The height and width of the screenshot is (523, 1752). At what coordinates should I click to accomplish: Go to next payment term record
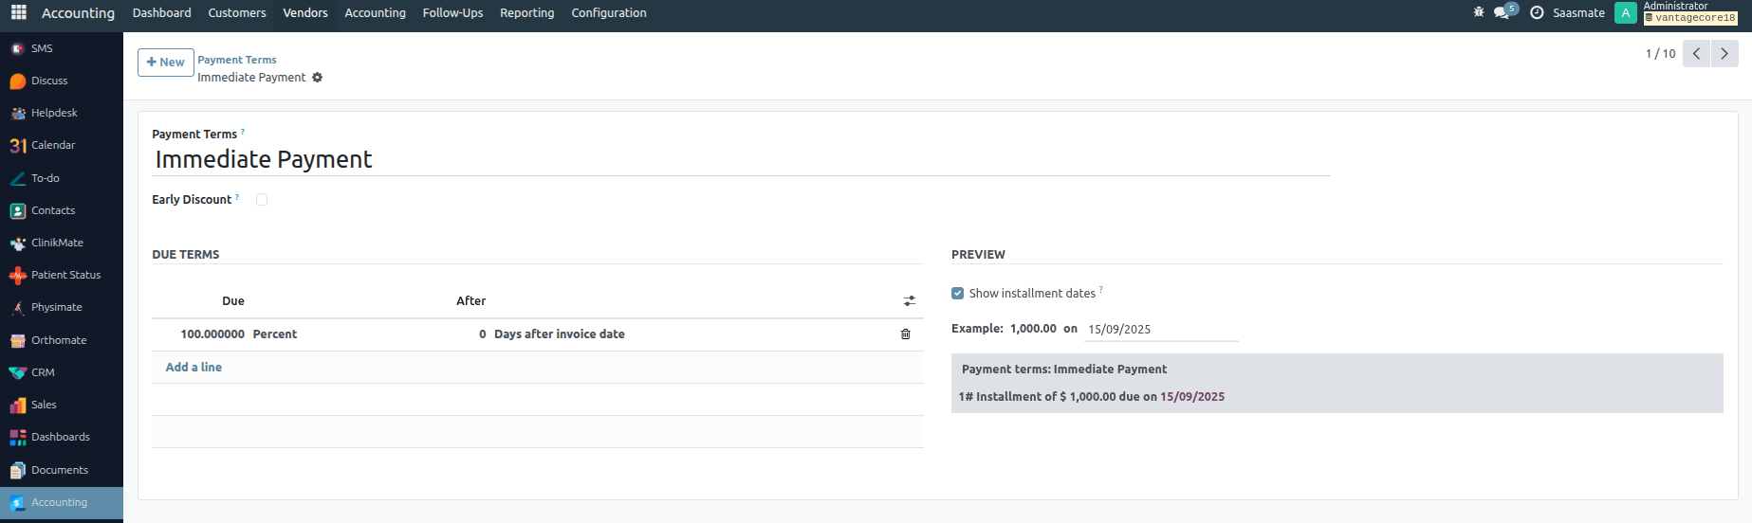coord(1724,54)
